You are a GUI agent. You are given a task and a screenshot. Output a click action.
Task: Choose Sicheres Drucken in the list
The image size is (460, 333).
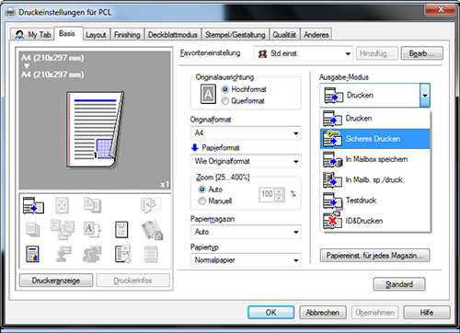click(x=375, y=139)
